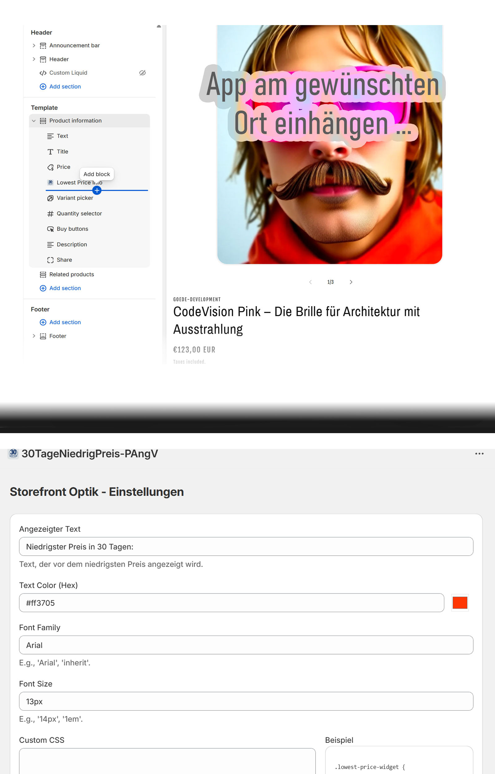The height and width of the screenshot is (774, 495).
Task: Click the blue plus Add block icon
Action: [97, 190]
